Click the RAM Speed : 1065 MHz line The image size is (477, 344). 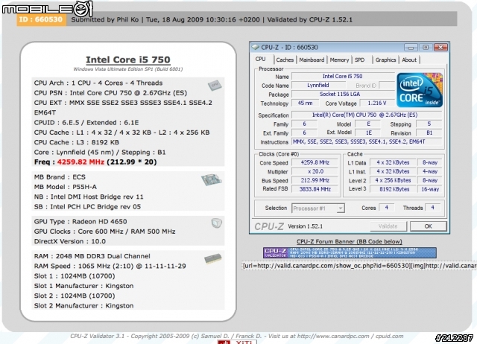click(x=110, y=267)
